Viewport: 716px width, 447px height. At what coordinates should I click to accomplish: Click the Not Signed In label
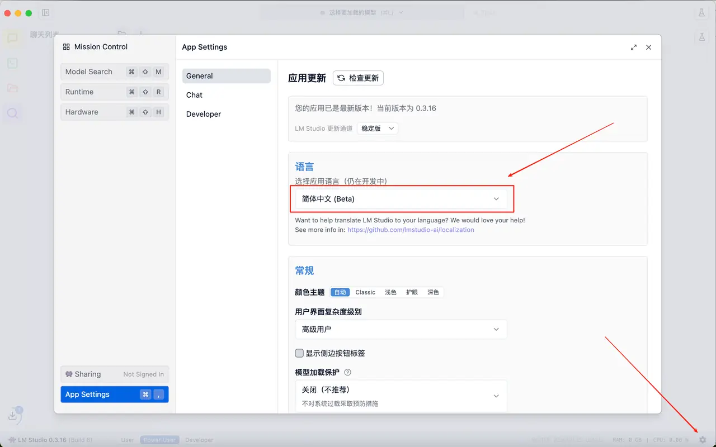[x=144, y=374]
